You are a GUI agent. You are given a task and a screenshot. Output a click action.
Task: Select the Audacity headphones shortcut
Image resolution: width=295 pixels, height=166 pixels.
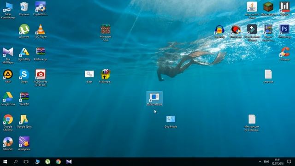tap(219, 32)
